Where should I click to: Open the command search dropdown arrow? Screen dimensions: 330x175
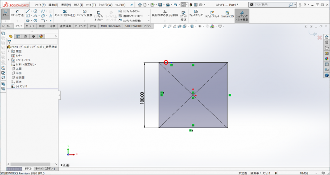point(295,4)
